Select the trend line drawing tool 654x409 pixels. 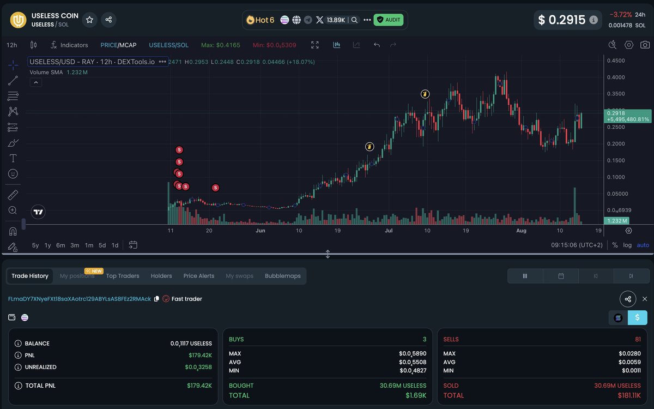click(13, 81)
